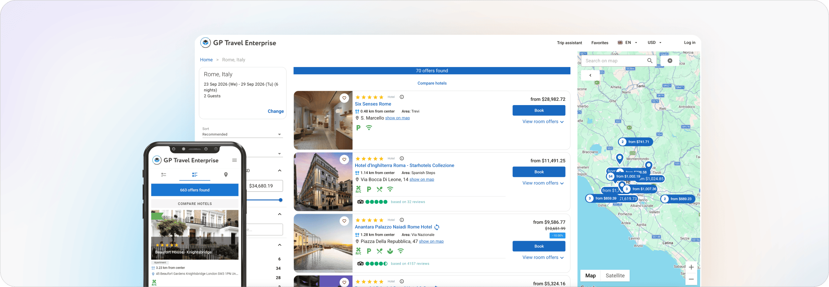
Task: Zoom in on the map
Action: (x=691, y=267)
